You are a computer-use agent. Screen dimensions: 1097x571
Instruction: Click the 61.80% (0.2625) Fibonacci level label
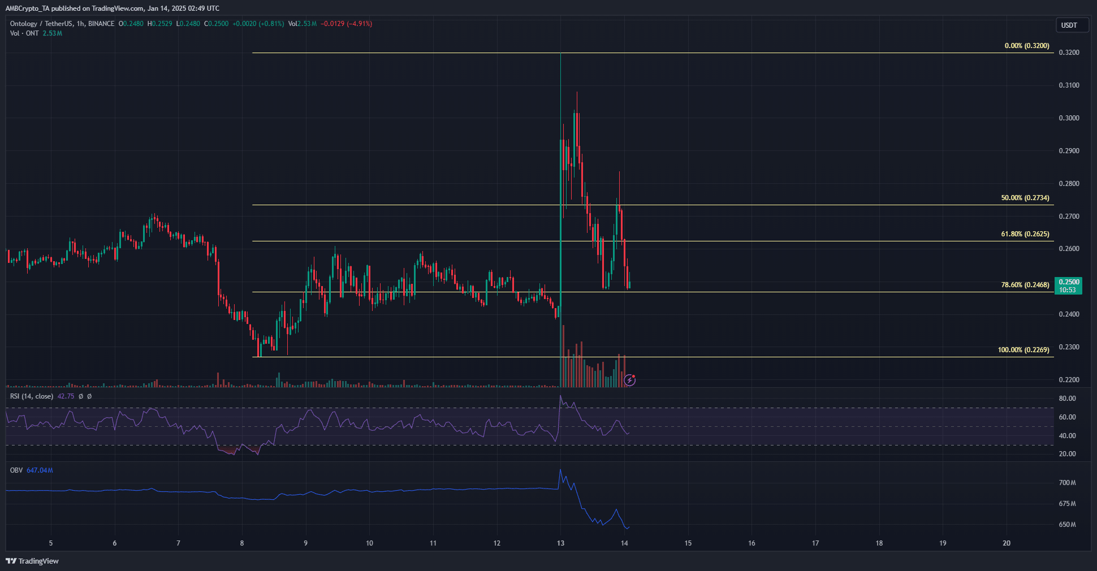point(1025,234)
